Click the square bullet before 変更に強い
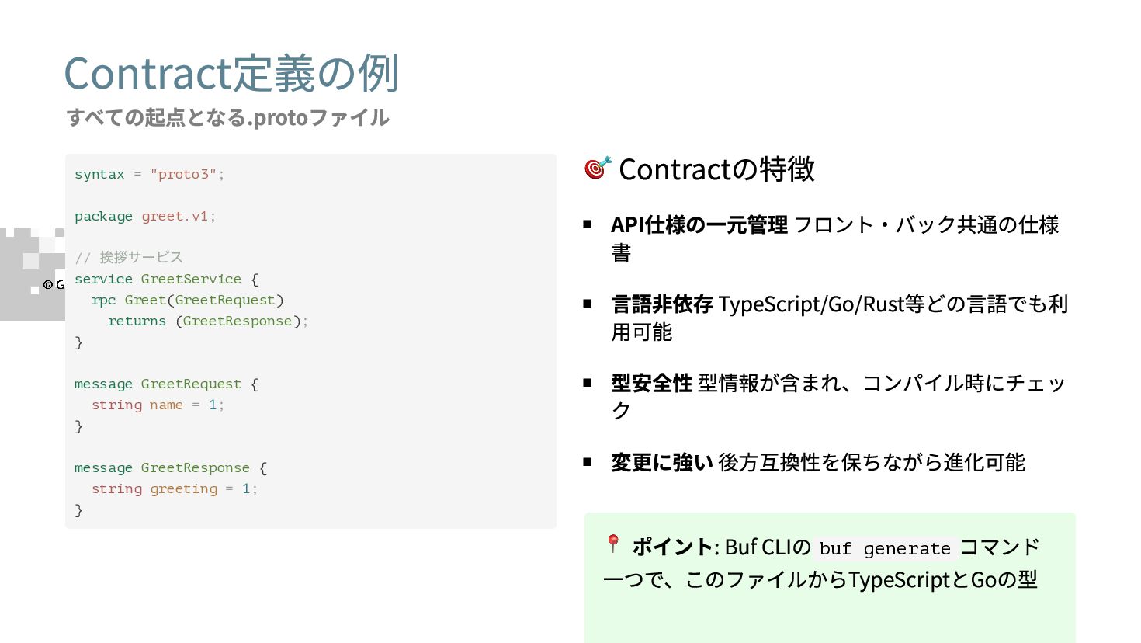Image resolution: width=1141 pixels, height=643 pixels. click(588, 462)
